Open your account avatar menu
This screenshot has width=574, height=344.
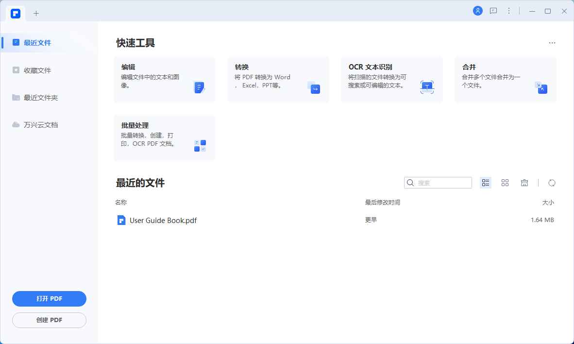tap(478, 11)
